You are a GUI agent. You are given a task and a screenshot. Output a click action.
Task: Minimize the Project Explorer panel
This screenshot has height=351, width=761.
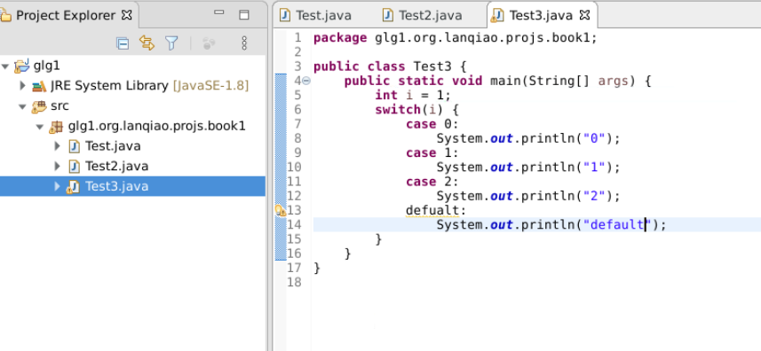[219, 13]
